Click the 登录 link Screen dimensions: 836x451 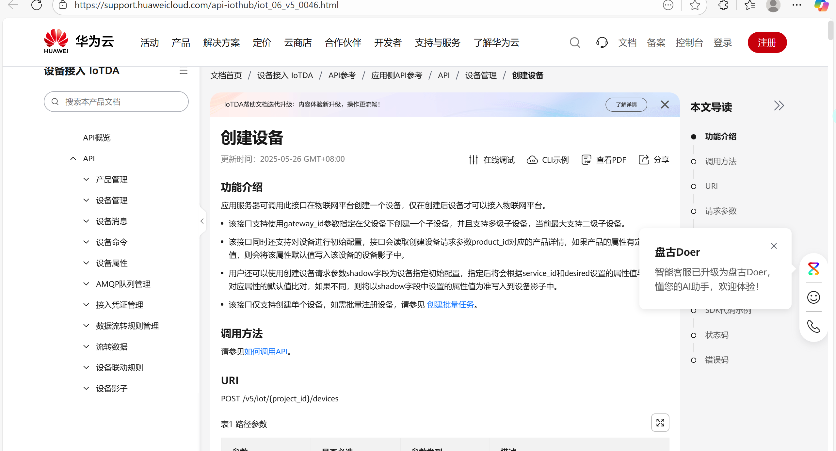pos(722,42)
